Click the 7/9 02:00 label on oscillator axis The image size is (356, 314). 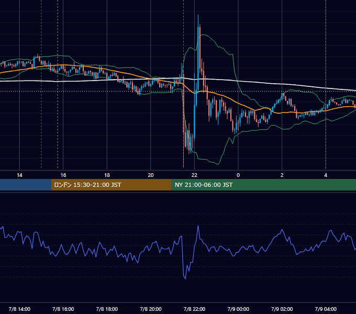pos(282,309)
